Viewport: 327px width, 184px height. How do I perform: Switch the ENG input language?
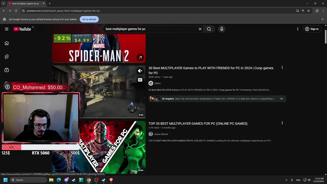(298, 180)
